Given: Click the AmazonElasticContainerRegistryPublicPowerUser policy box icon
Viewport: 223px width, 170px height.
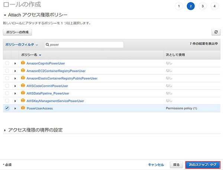Looking at the screenshot, I should (x=23, y=78).
